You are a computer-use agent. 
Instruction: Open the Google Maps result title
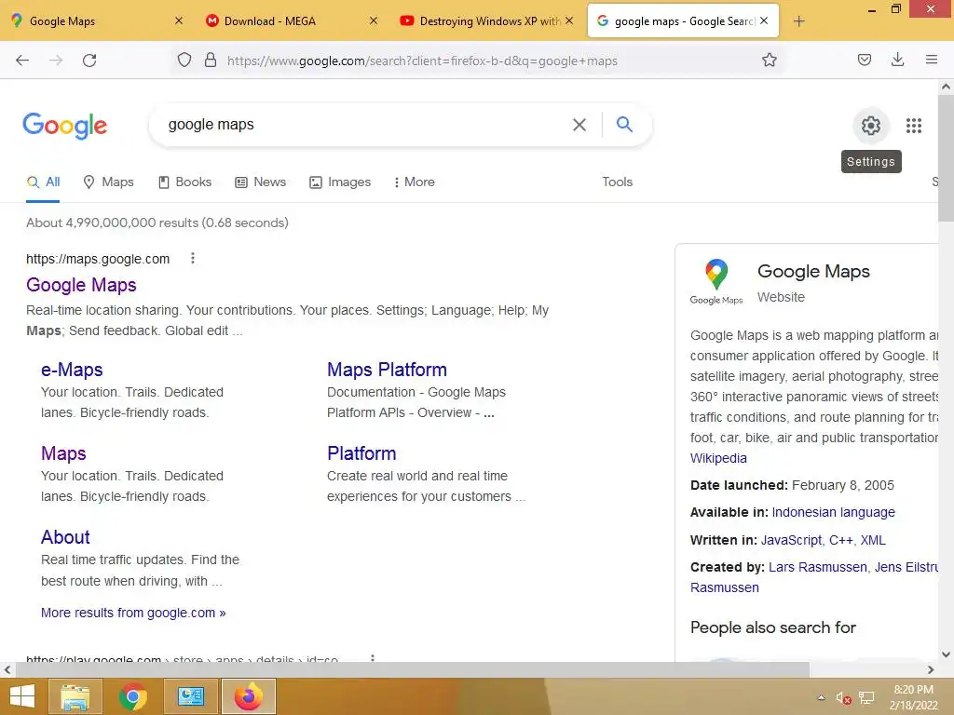click(81, 285)
